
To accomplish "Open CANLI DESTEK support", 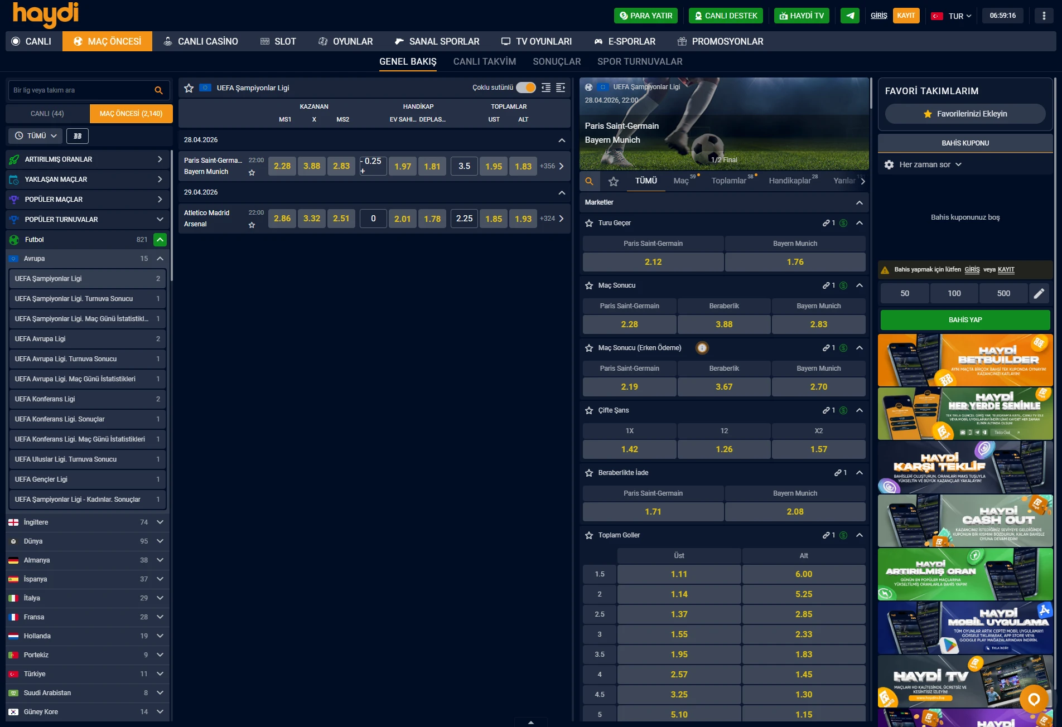I will coord(726,16).
